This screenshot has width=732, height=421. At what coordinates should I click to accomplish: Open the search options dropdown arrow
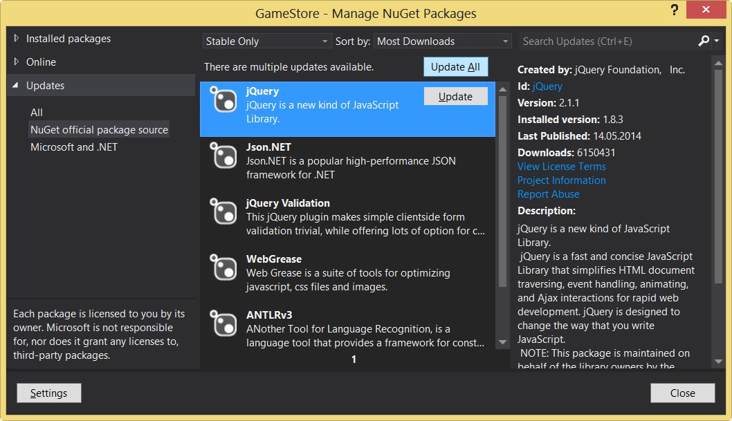[x=717, y=41]
